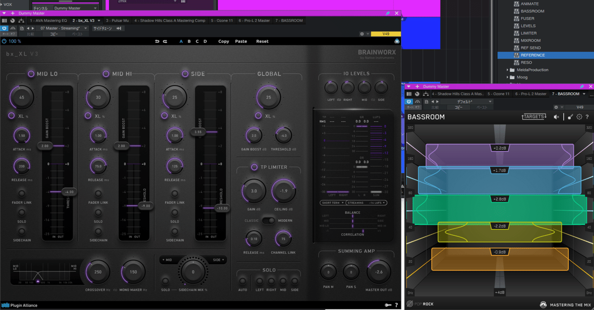Click the BASSROOM mute speaker icon

click(x=556, y=117)
